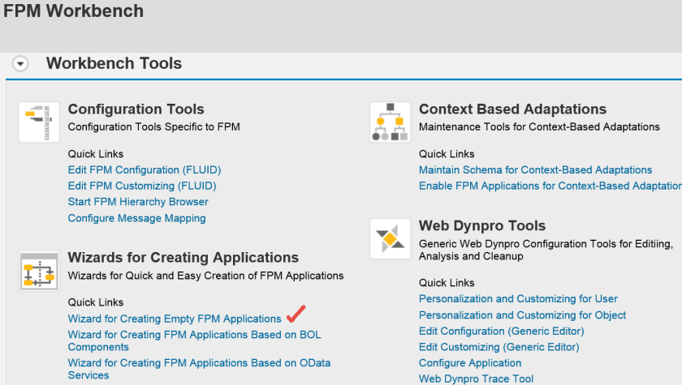Click the Wizards for Creating Applications heading
The image size is (682, 385).
pos(183,258)
